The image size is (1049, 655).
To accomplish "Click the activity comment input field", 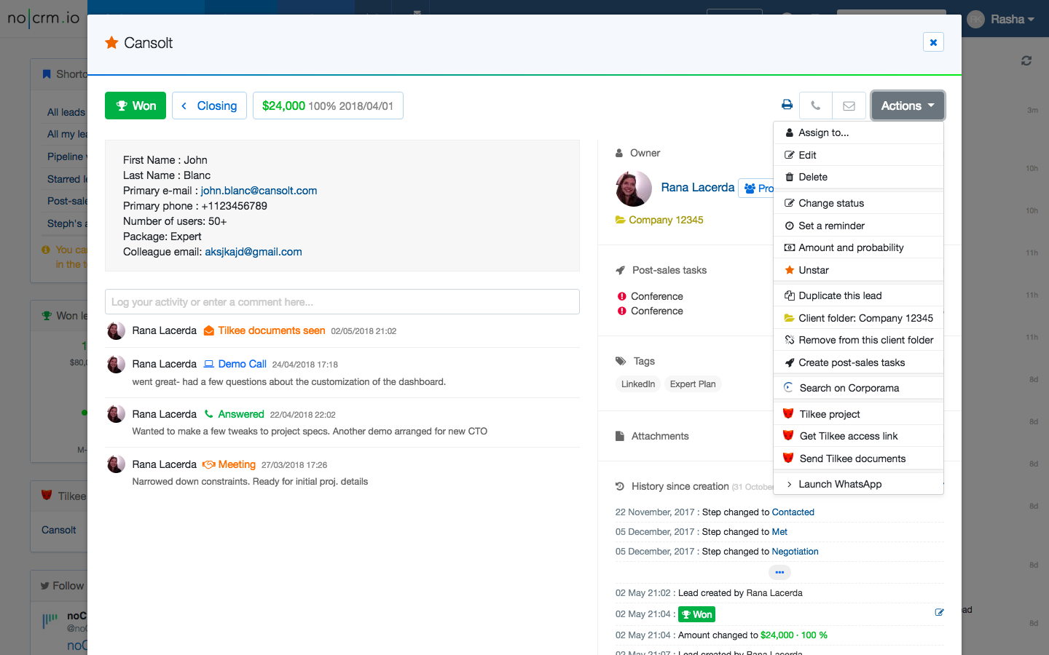I will tap(342, 302).
